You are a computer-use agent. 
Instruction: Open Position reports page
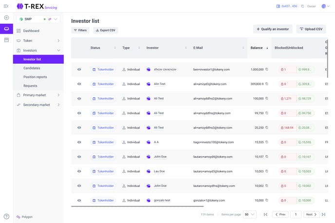coord(35,77)
